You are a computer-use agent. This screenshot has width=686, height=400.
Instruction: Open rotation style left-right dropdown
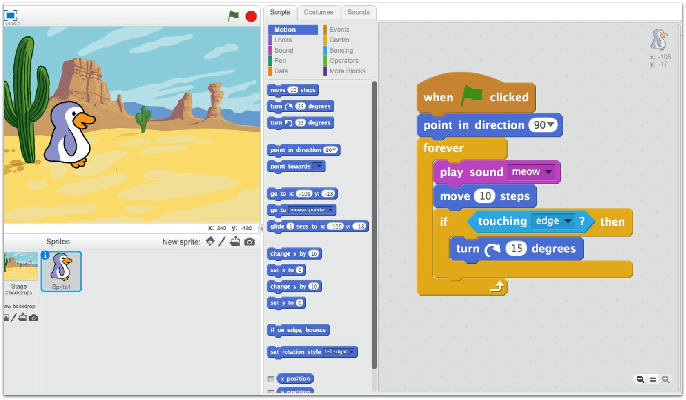352,351
